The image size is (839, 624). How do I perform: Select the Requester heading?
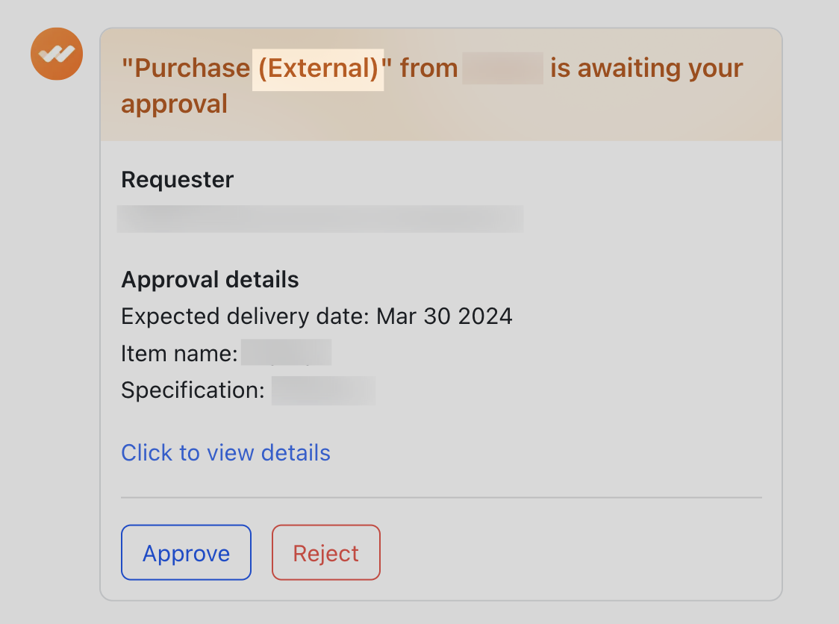click(x=177, y=179)
